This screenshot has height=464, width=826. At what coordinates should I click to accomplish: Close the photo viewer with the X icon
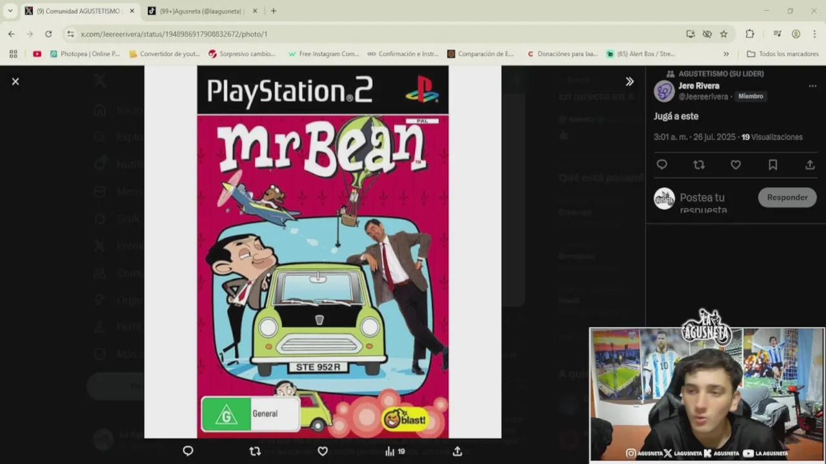[15, 81]
